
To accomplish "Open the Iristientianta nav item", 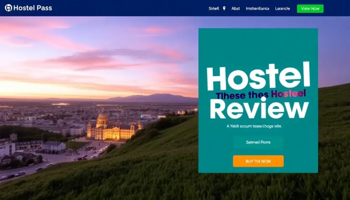I will (257, 9).
